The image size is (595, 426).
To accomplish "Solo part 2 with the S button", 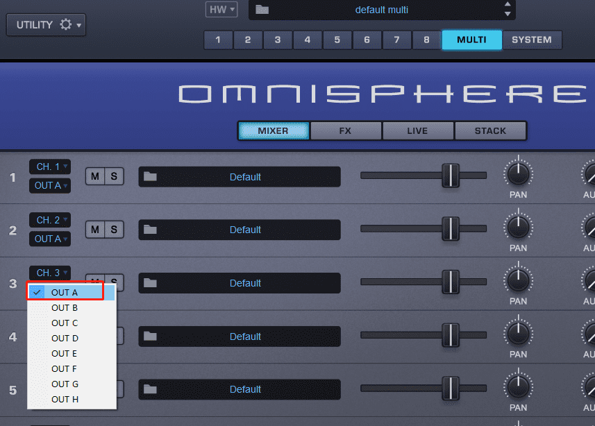I will (x=114, y=229).
